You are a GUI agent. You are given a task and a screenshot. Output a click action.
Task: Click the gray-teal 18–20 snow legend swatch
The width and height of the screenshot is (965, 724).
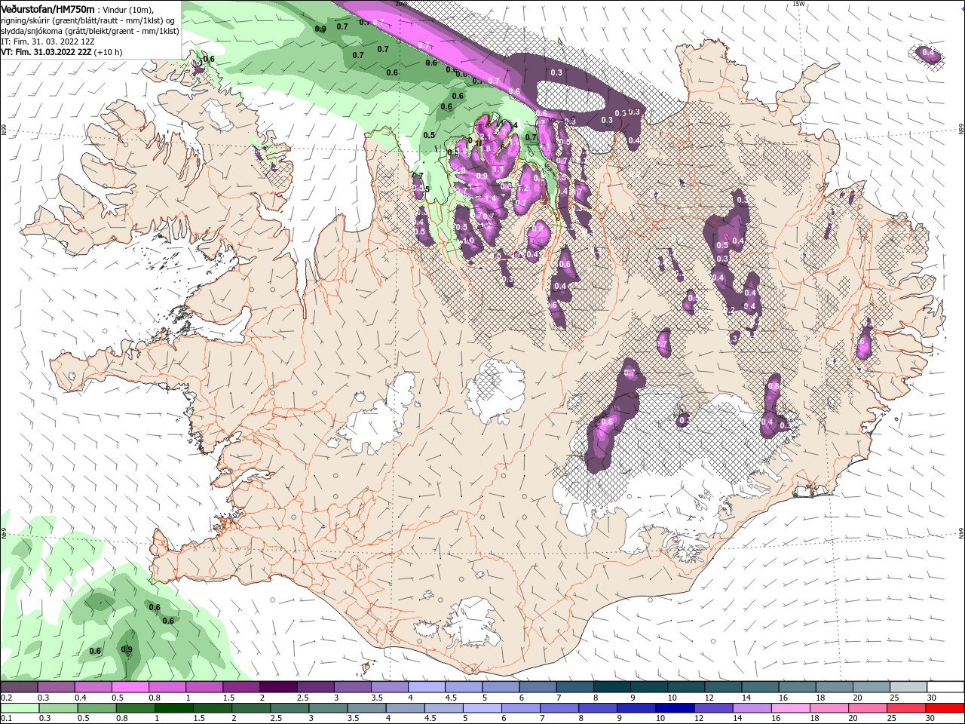pyautogui.click(x=834, y=687)
